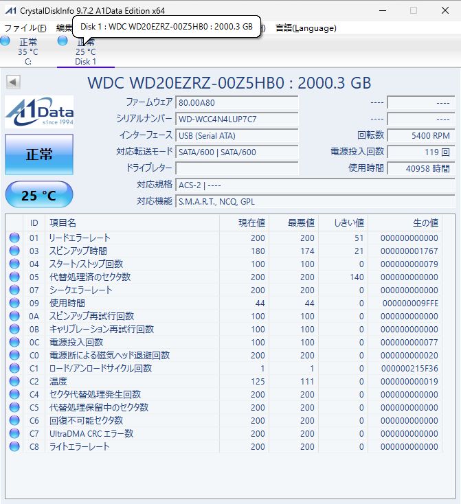Click the interface field USB (Serial ATA)

[x=237, y=136]
